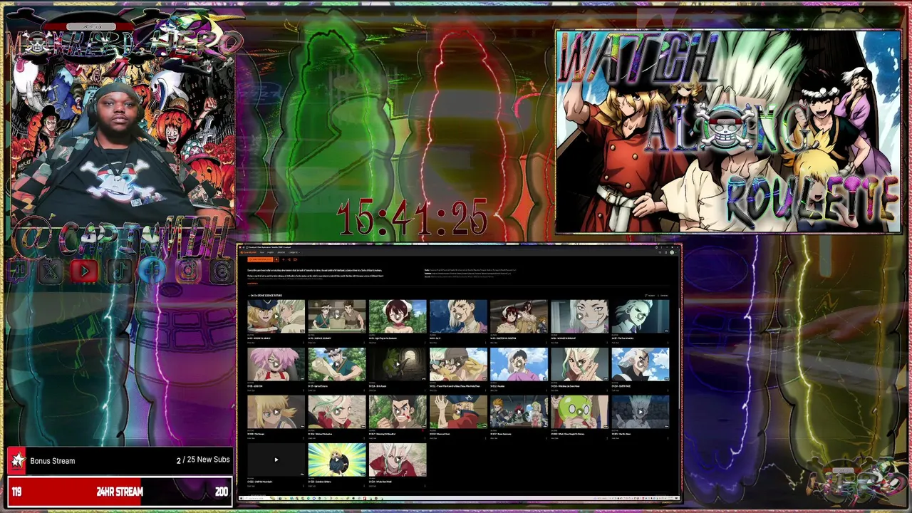
Task: Open the Oldest sort dropdown
Action: (x=650, y=295)
